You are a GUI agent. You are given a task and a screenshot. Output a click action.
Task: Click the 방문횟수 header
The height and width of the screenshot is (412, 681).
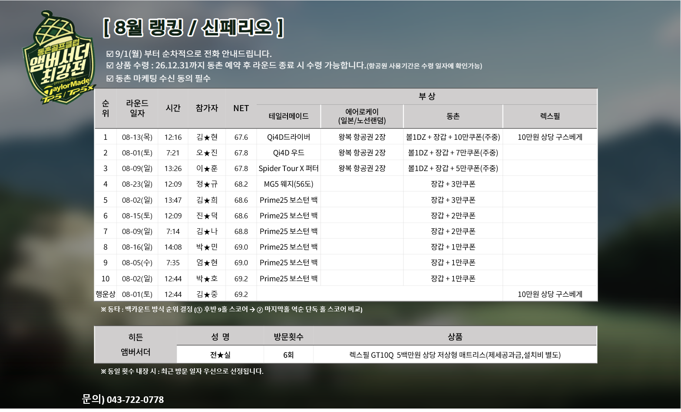[288, 337]
